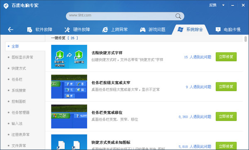Click the 系统综合 Windows flag icon
The height and width of the screenshot is (150, 249).
(x=180, y=29)
